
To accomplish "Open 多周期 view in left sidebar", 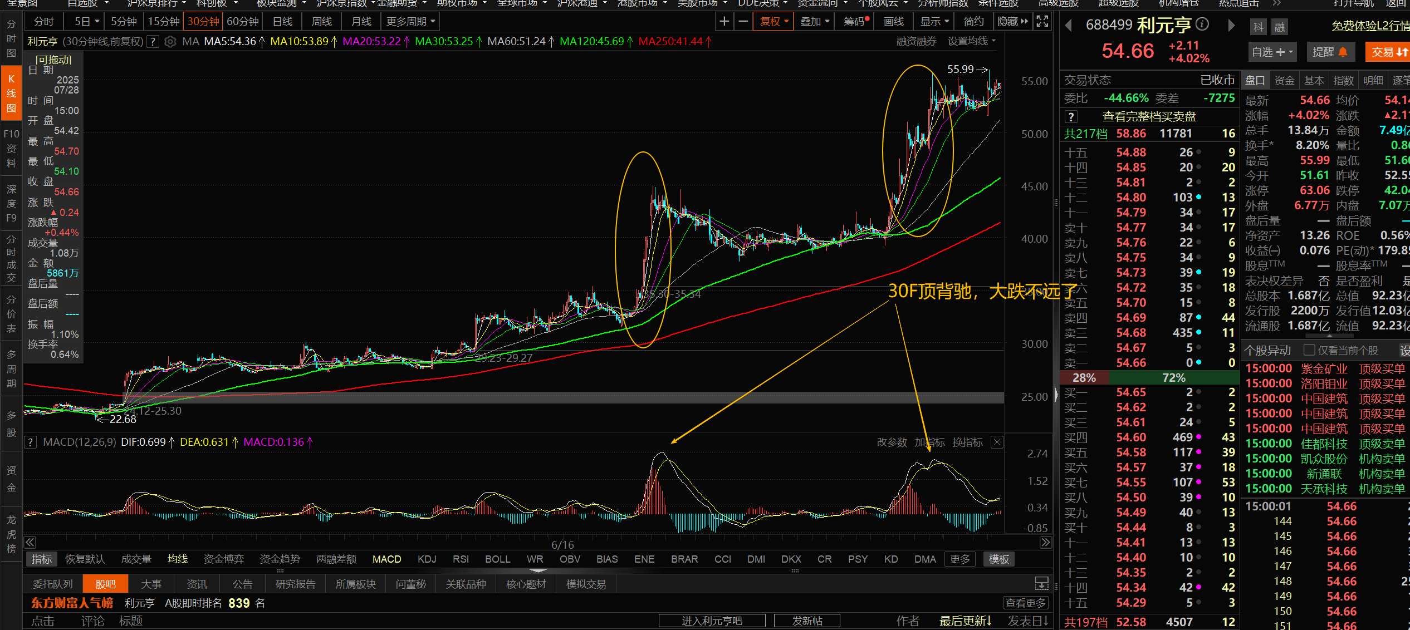I will 11,368.
